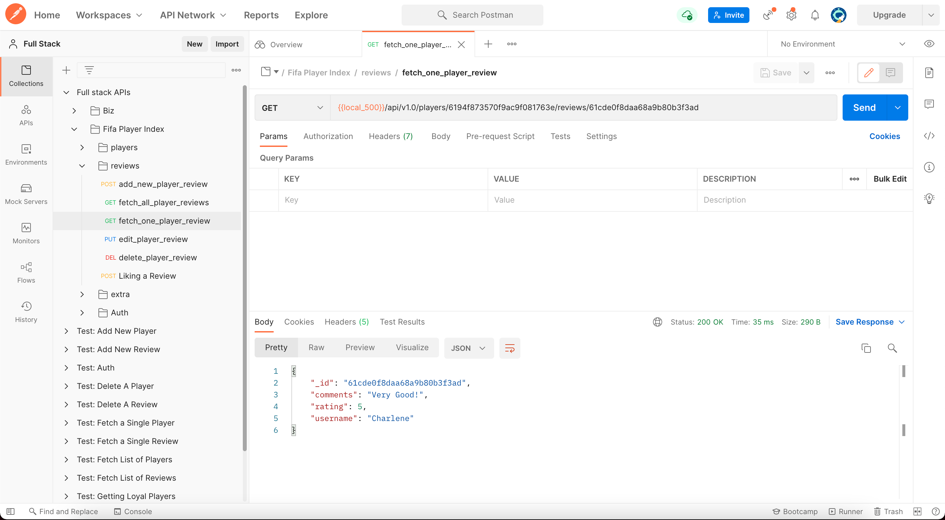Open the Mock Servers sidebar panel
This screenshot has height=520, width=945.
(x=26, y=194)
